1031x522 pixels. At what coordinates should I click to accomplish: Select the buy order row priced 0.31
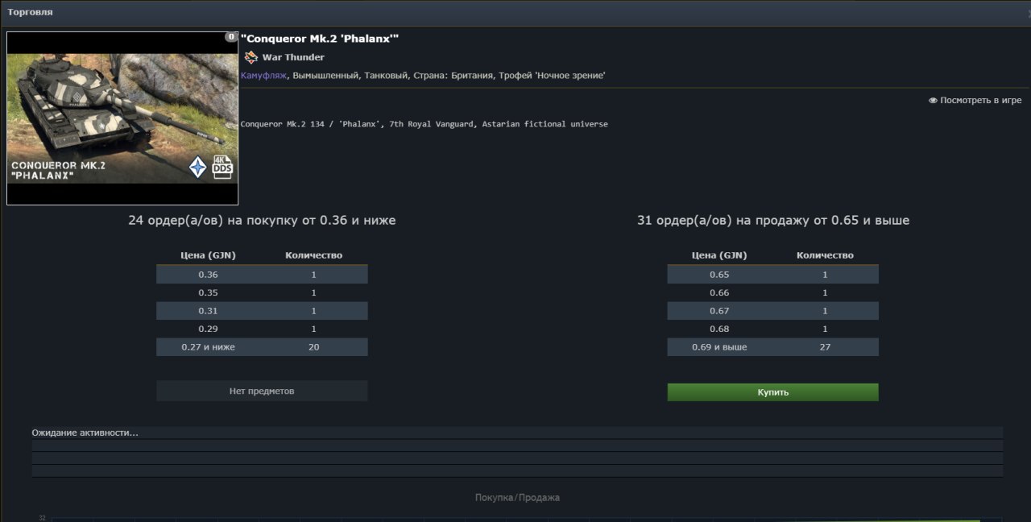(262, 311)
